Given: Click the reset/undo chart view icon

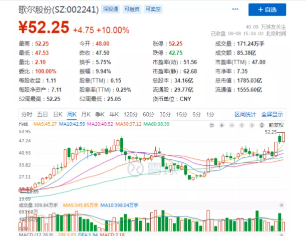Looking at the screenshot, I should point(211,125).
